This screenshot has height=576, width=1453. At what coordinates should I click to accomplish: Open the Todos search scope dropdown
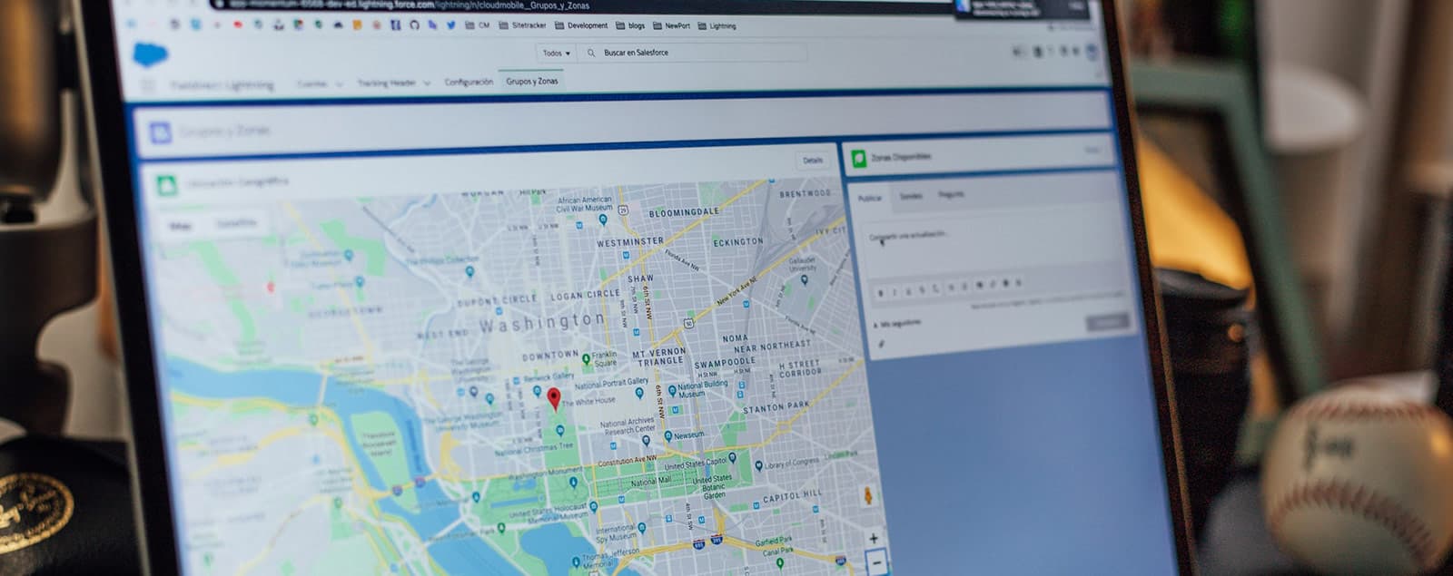pyautogui.click(x=556, y=53)
